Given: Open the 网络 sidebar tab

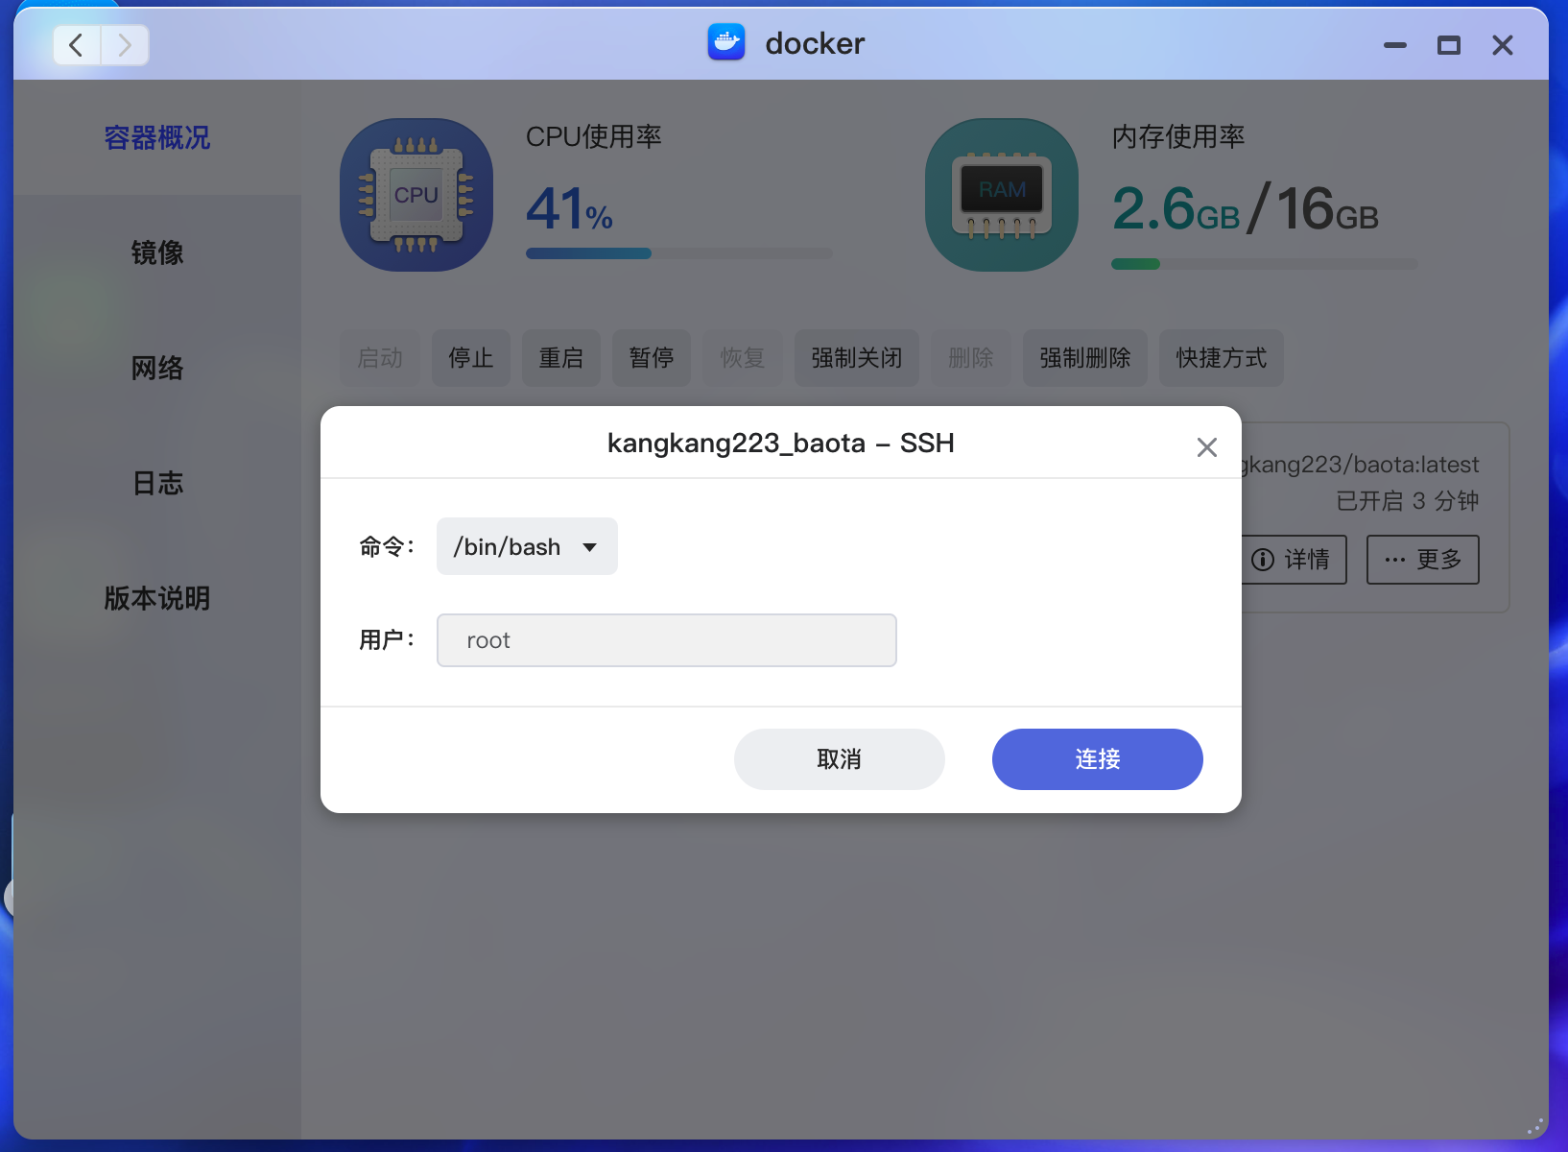Looking at the screenshot, I should tap(157, 369).
